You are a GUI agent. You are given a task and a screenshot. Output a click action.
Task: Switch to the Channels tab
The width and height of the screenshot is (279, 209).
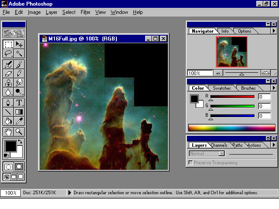point(219,145)
